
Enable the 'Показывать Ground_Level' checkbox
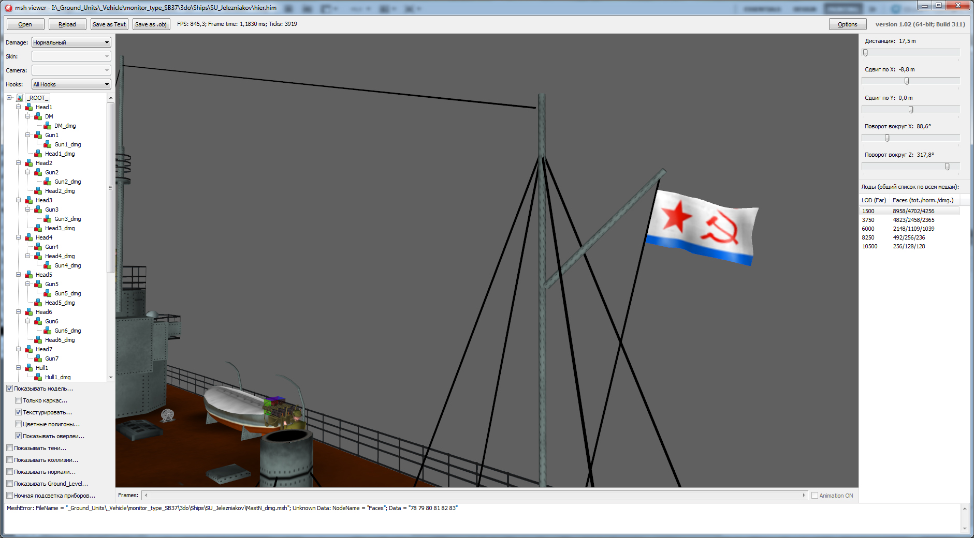point(9,484)
